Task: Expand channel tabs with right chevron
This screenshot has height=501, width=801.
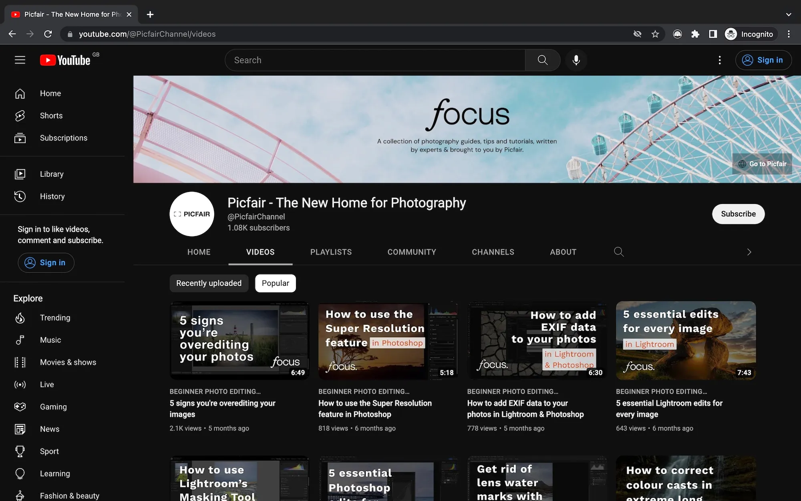Action: [x=749, y=252]
